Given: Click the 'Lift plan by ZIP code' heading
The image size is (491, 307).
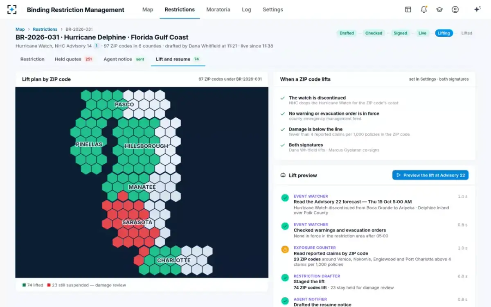Looking at the screenshot, I should pos(46,79).
